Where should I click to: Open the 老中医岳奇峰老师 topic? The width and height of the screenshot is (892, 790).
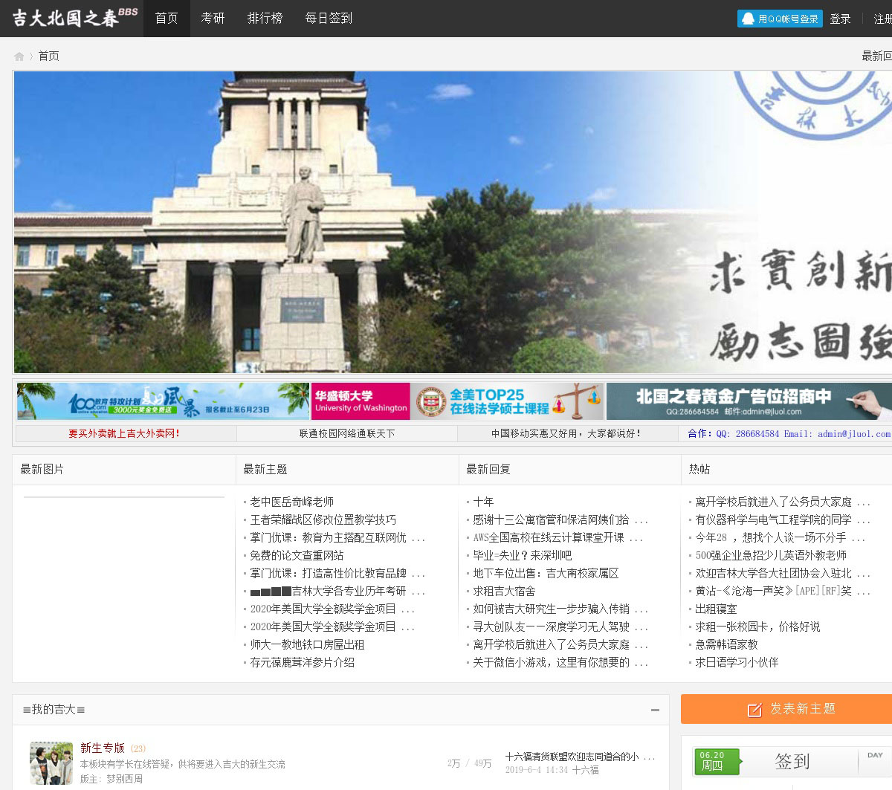pyautogui.click(x=291, y=502)
